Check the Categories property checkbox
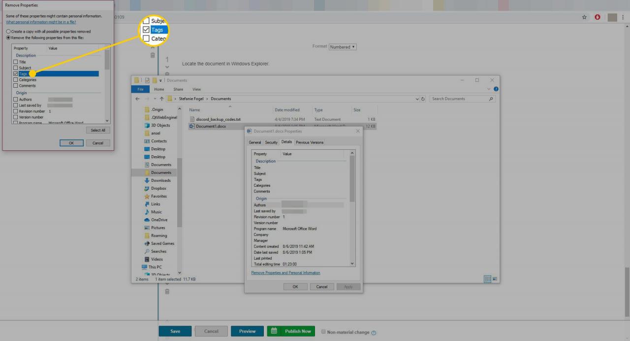Viewport: 630px width, 341px height. pos(16,80)
